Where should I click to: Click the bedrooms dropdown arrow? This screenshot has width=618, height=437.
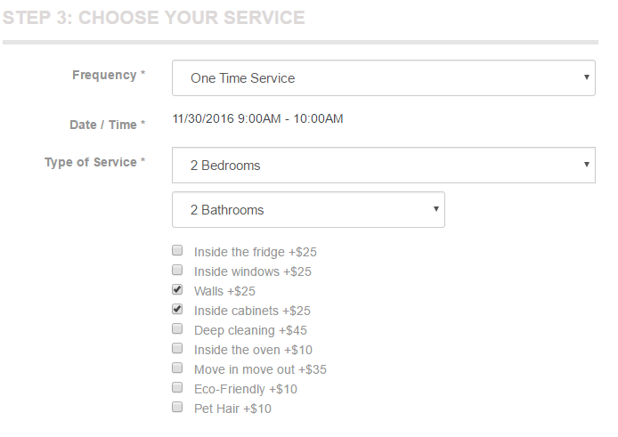pyautogui.click(x=587, y=165)
